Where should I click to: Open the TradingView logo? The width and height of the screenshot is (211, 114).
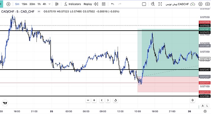pos(5,103)
